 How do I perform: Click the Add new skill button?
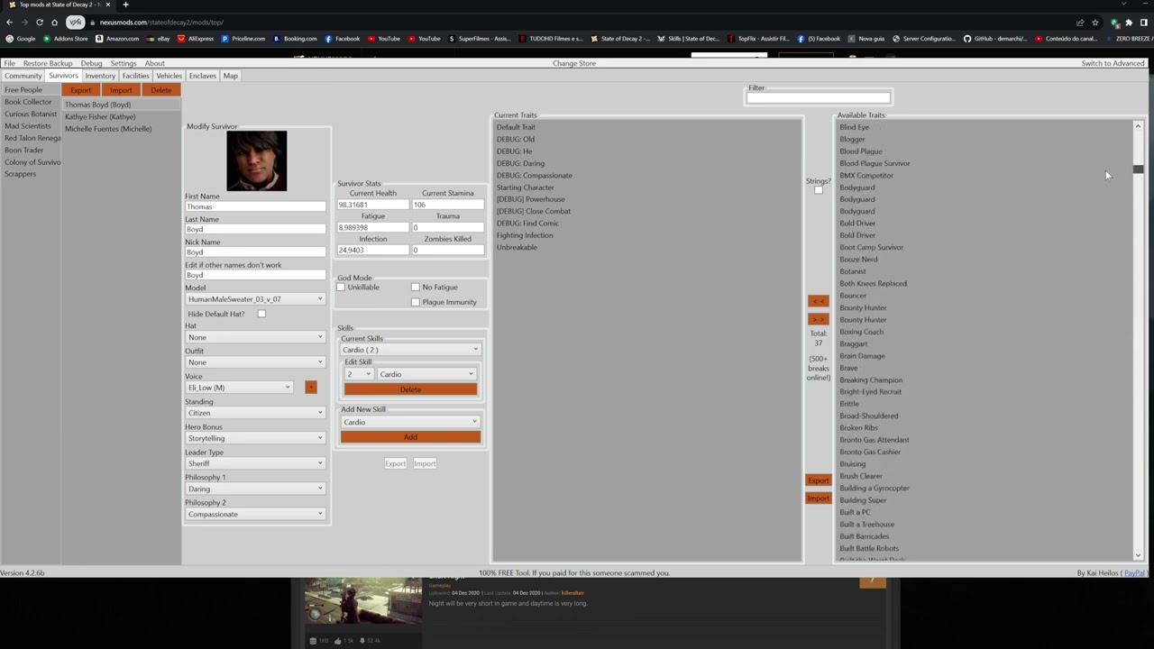[x=410, y=437]
